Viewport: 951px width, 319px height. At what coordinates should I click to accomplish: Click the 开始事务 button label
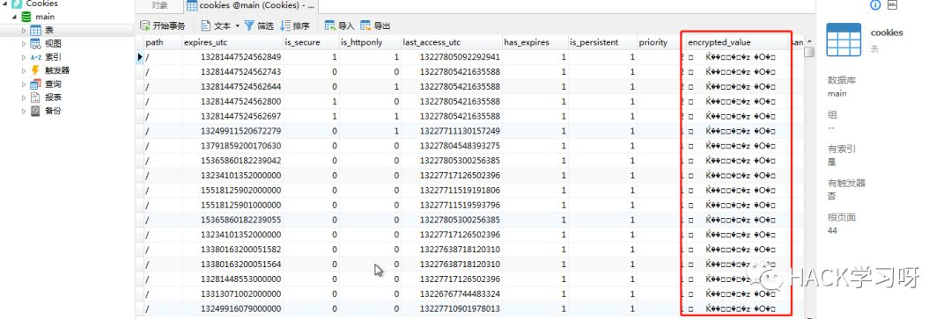click(168, 26)
